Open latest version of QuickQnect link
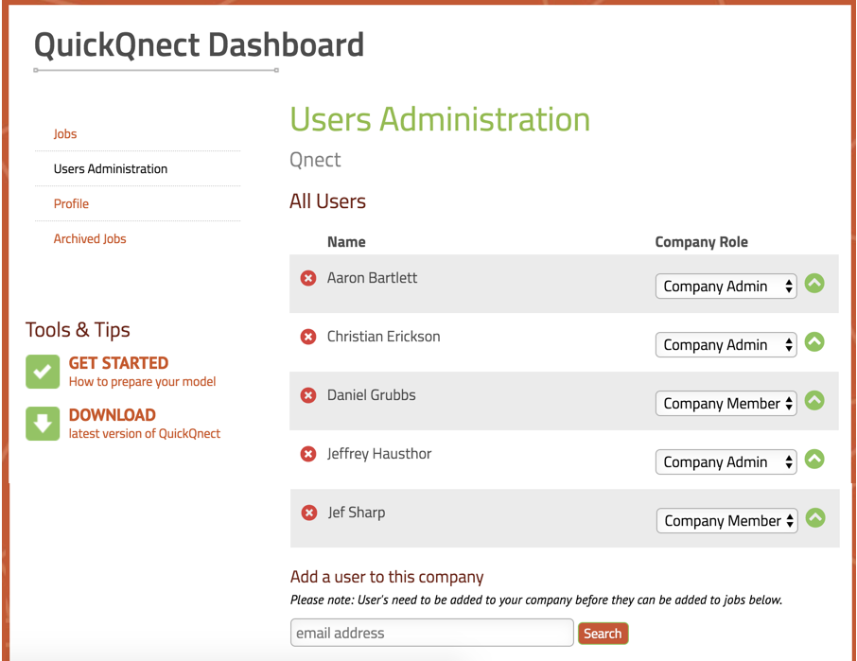Screen dimensions: 857x661 pyautogui.click(x=145, y=434)
